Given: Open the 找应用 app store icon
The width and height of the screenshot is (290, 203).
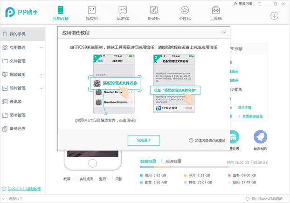Looking at the screenshot, I should coord(91,10).
